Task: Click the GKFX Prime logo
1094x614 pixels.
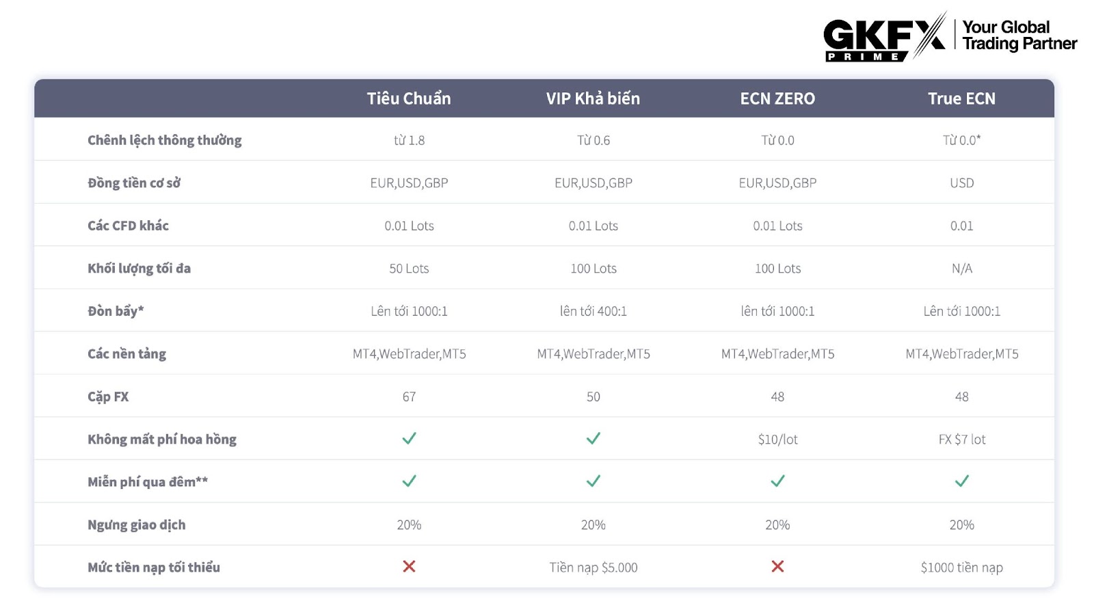Action: [884, 37]
